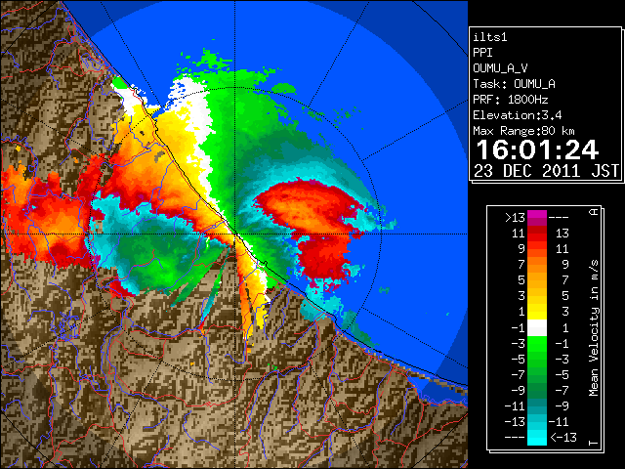Click the 'PPI' scan type text
The width and height of the screenshot is (625, 469).
click(x=482, y=53)
